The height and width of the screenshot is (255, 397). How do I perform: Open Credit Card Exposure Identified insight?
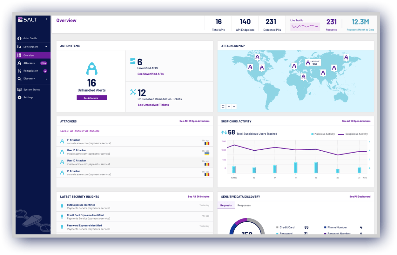click(x=135, y=217)
